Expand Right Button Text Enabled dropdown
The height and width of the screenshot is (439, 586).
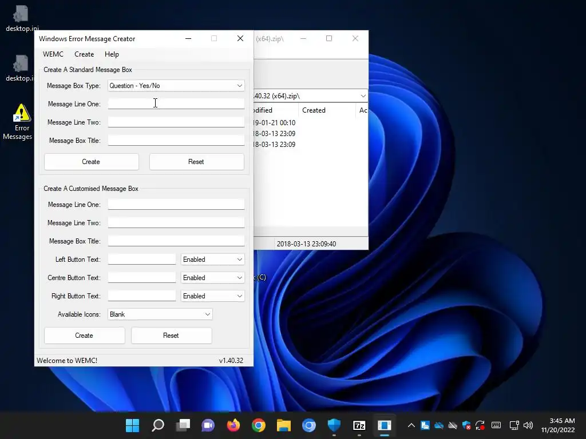tap(240, 296)
